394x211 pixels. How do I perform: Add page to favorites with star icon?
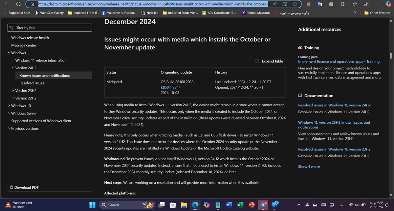tap(295, 4)
